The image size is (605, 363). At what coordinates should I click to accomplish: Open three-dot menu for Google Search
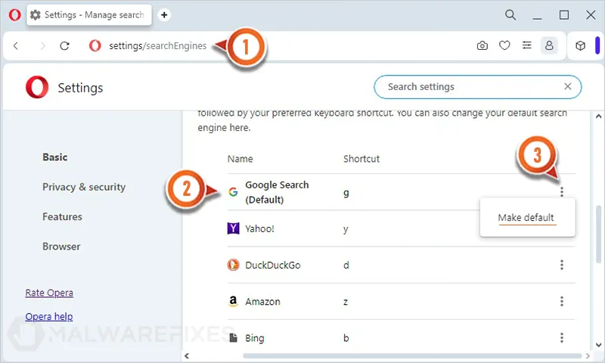pos(561,192)
